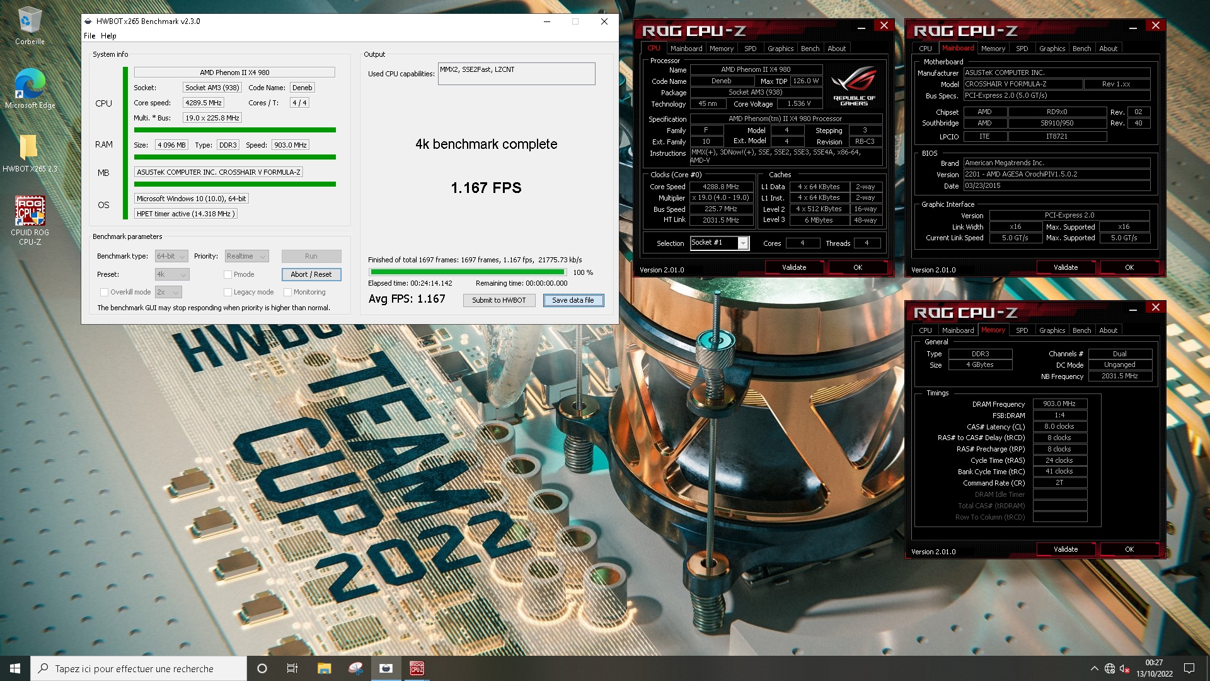Click BIOS version 2201 field
The width and height of the screenshot is (1210, 681).
tap(1056, 174)
